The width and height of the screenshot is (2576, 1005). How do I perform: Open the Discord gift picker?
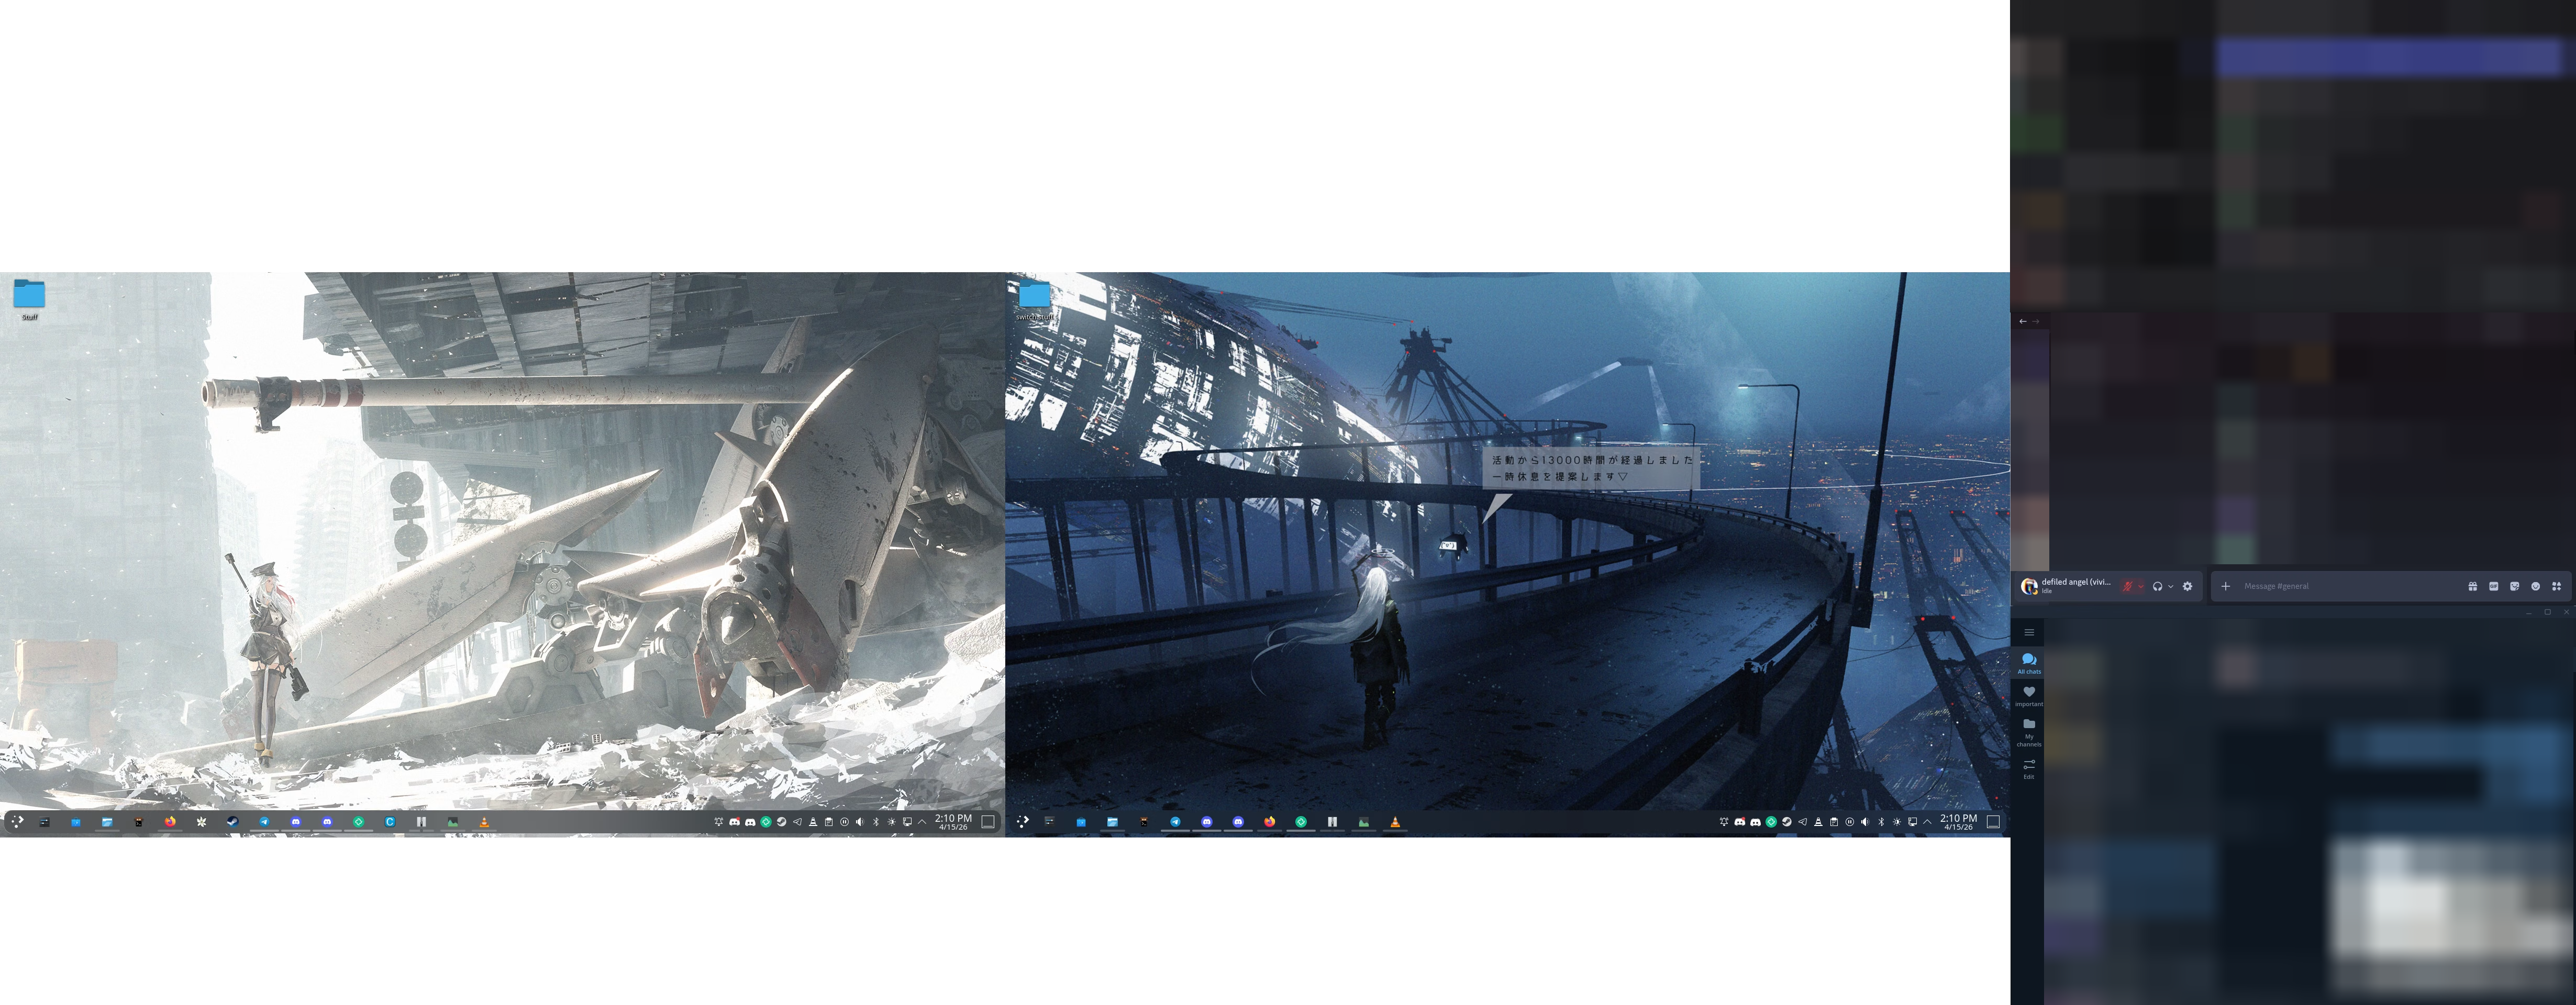tap(2473, 586)
